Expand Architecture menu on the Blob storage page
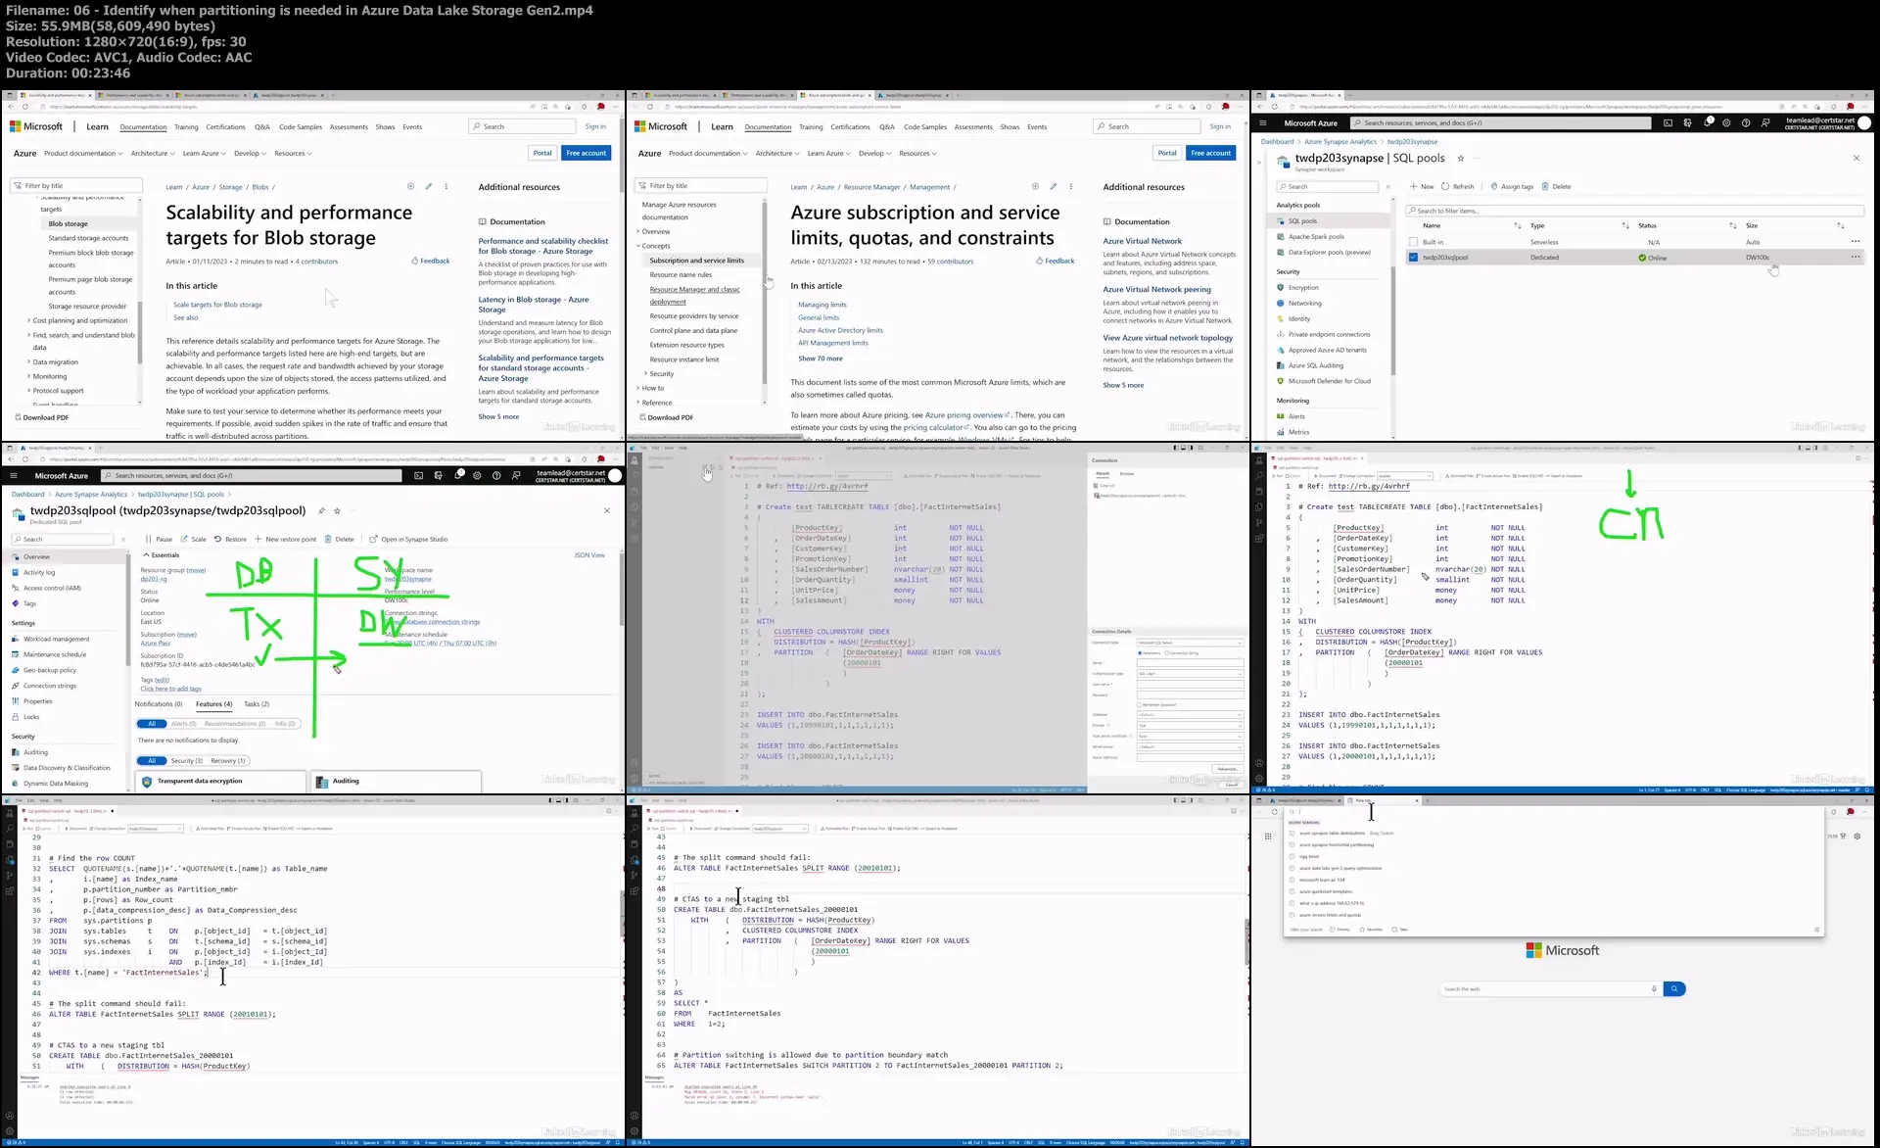Screen dimensions: 1880x1148 (x=153, y=154)
